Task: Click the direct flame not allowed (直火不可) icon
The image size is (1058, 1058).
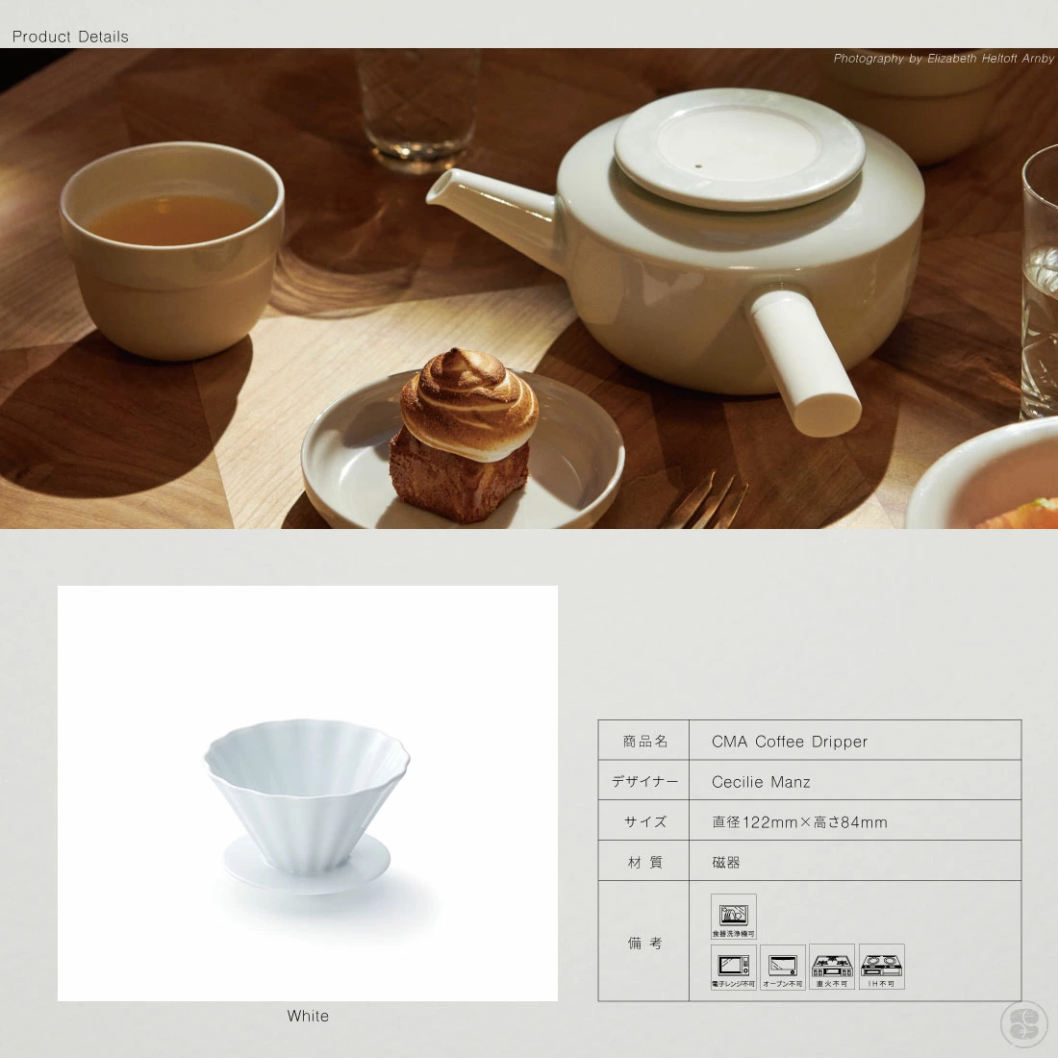Action: point(832,967)
